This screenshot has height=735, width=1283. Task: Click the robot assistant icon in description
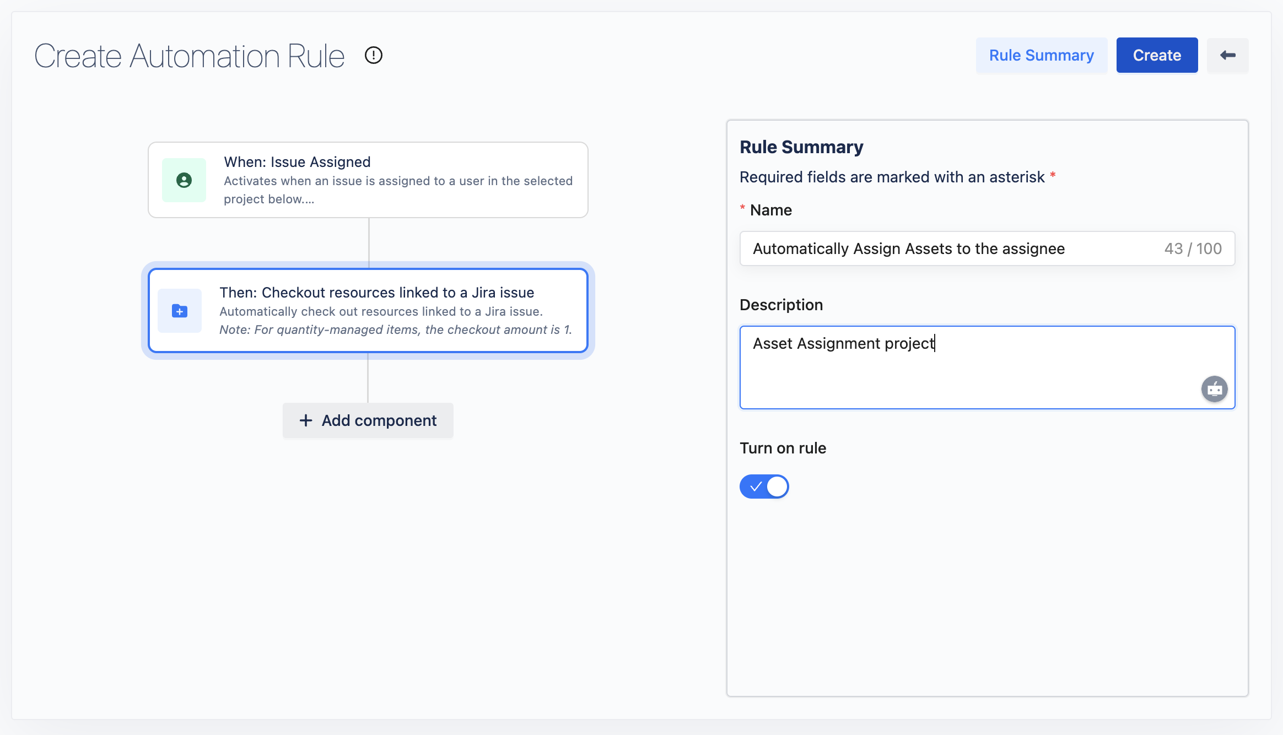pos(1214,389)
